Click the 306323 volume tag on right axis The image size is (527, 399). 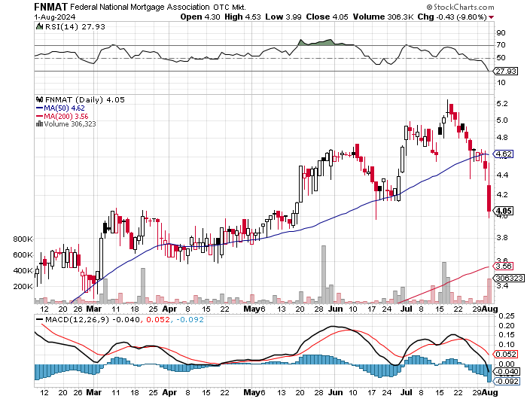(510, 279)
